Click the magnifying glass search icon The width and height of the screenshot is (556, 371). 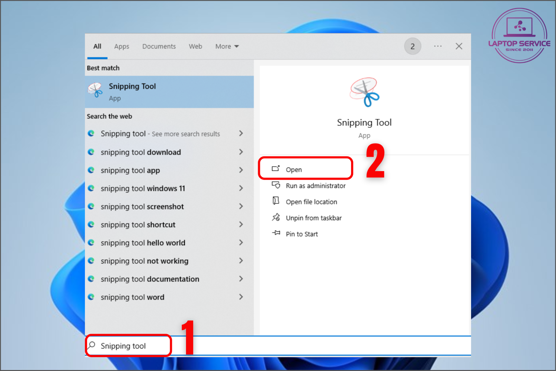pyautogui.click(x=91, y=345)
